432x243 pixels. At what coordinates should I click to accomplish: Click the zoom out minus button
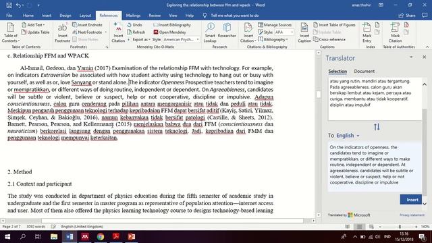pos(380,227)
